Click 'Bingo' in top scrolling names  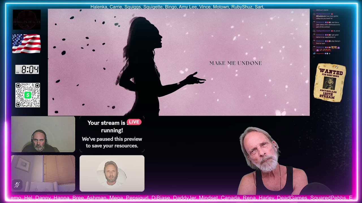(x=171, y=7)
